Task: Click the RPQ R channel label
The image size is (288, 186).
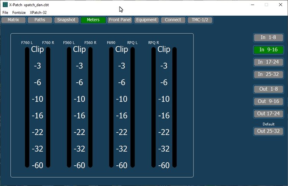Action: [x=154, y=42]
